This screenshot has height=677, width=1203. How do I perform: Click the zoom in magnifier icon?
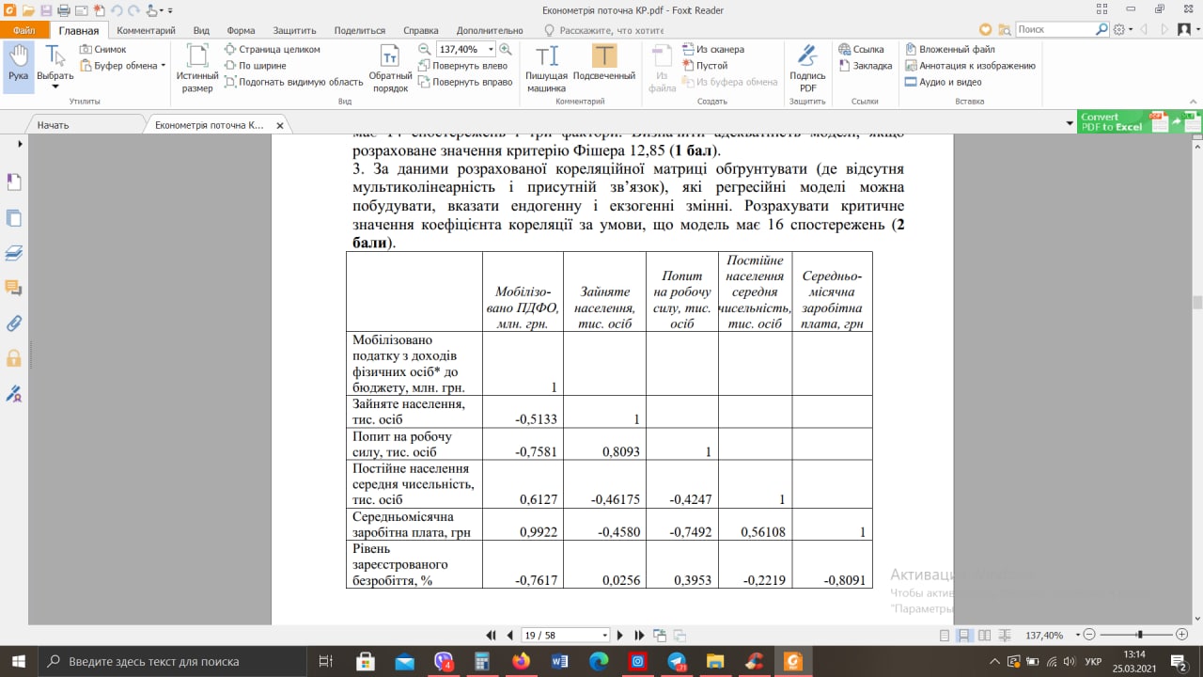[506, 49]
